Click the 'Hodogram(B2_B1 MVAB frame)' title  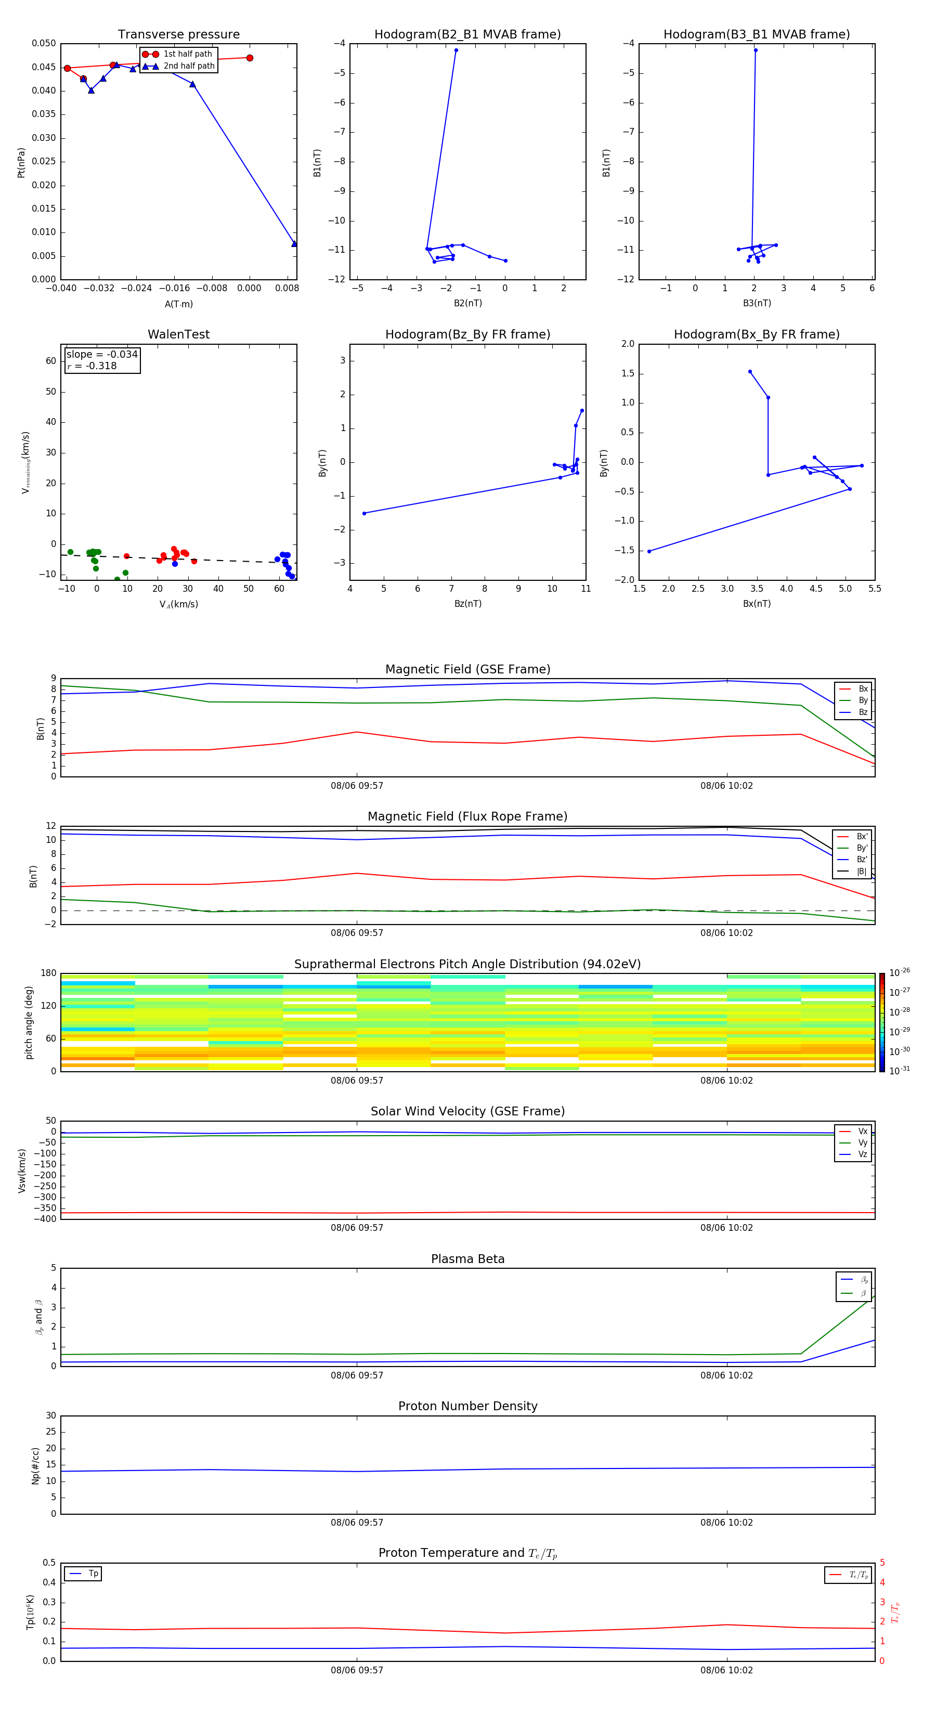point(467,35)
